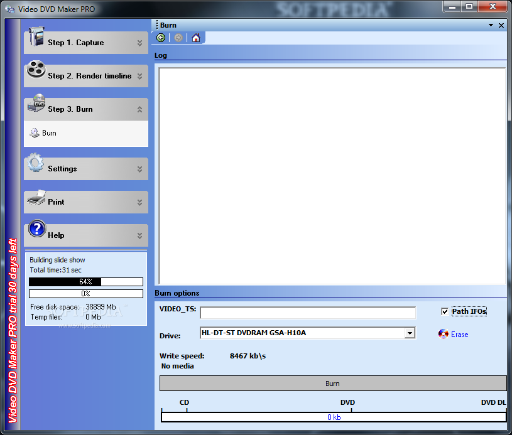
Task: Click the camcorder icon for Step 1
Action: point(36,36)
